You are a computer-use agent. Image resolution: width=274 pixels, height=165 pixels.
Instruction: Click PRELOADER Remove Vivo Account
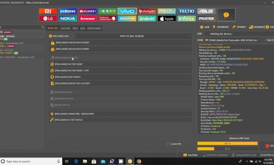[120, 84]
